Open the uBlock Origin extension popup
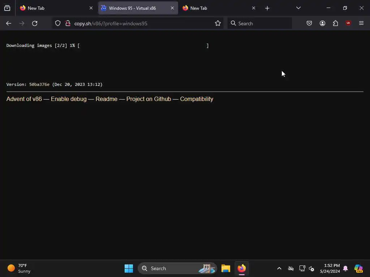 tap(348, 23)
